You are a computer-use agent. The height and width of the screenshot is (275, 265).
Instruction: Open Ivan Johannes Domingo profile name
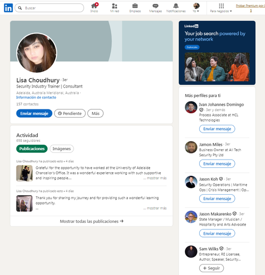[222, 105]
